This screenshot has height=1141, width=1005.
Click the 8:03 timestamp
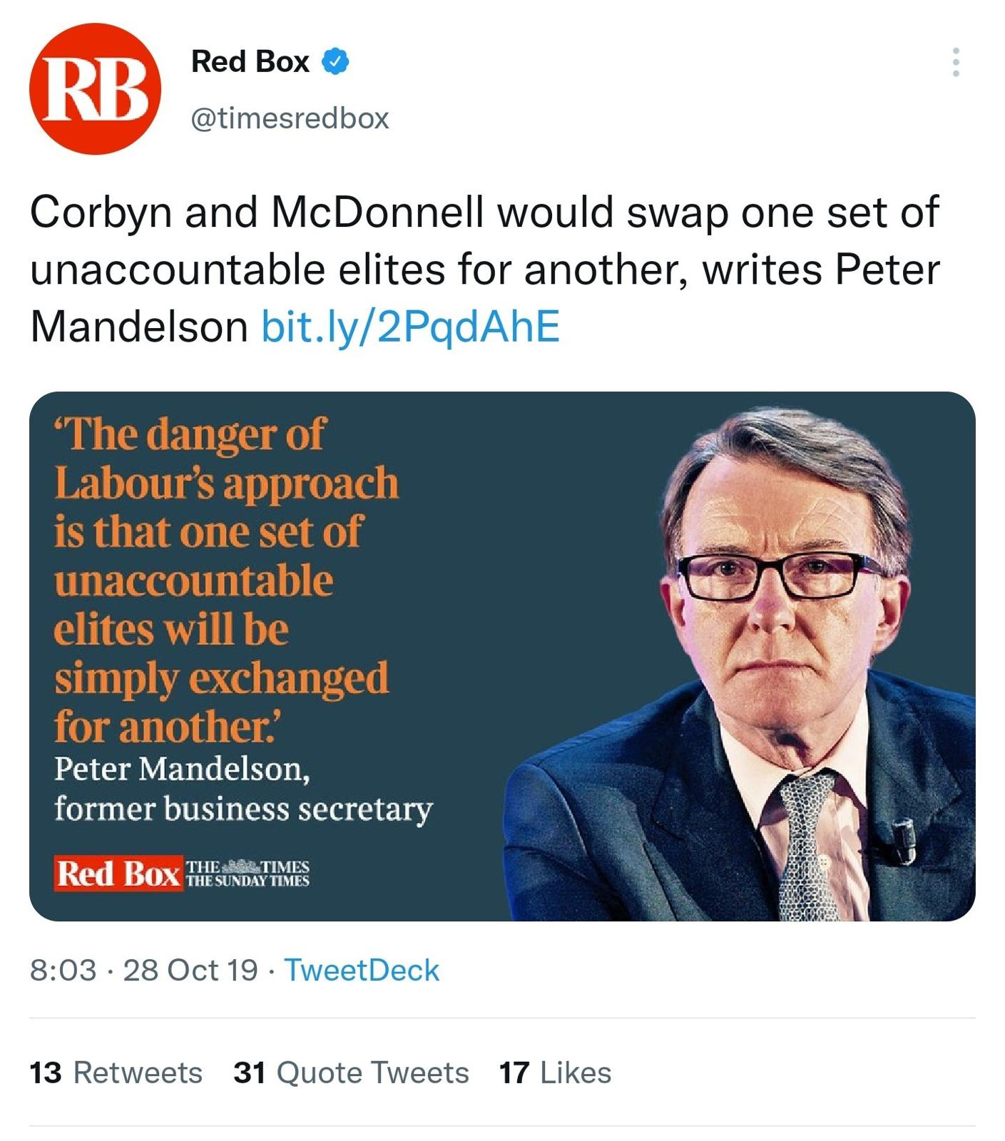(63, 970)
